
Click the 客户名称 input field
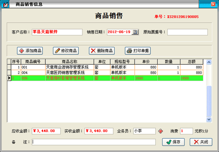(x=57, y=32)
